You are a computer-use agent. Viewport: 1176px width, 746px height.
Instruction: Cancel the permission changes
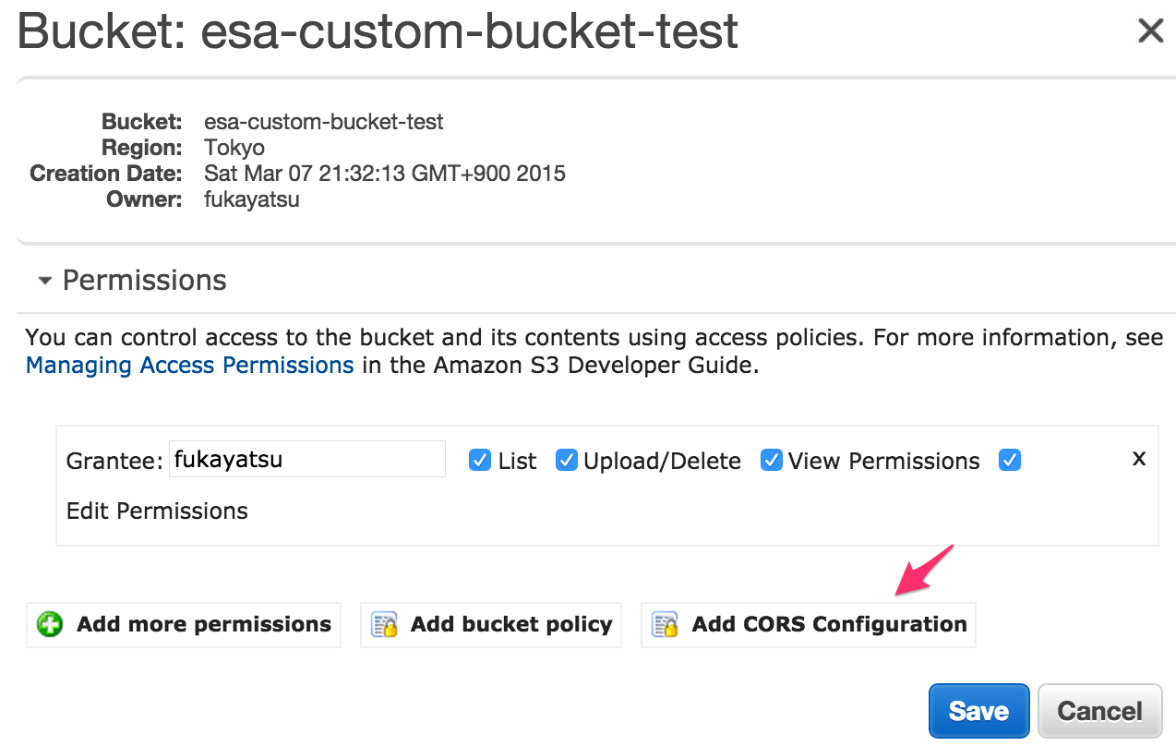click(1099, 711)
